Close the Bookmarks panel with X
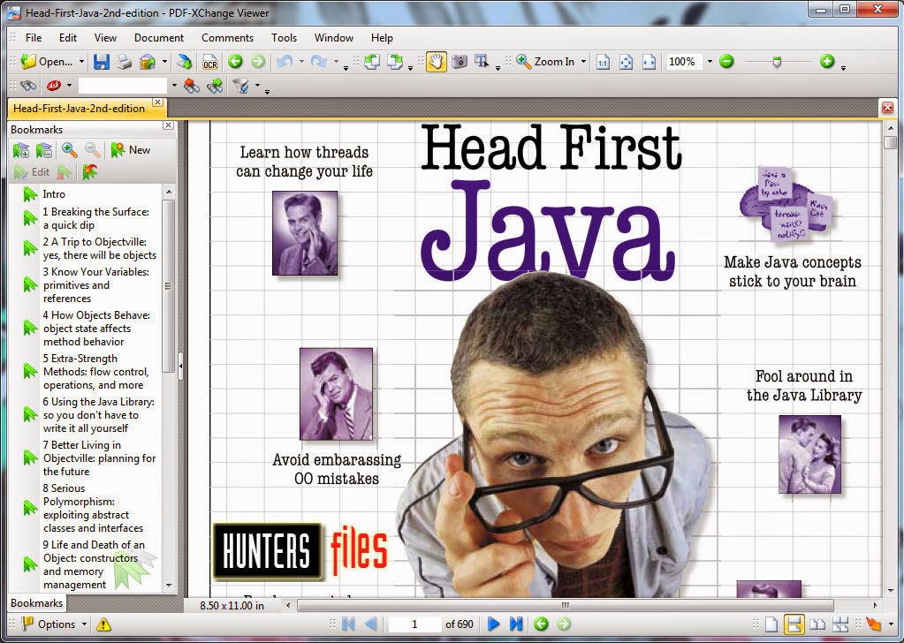 (x=169, y=125)
